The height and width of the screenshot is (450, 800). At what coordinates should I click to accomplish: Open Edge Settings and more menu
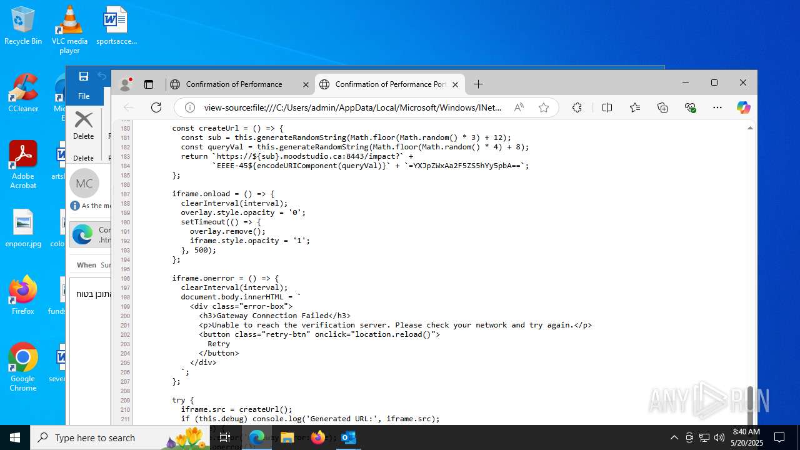[717, 107]
